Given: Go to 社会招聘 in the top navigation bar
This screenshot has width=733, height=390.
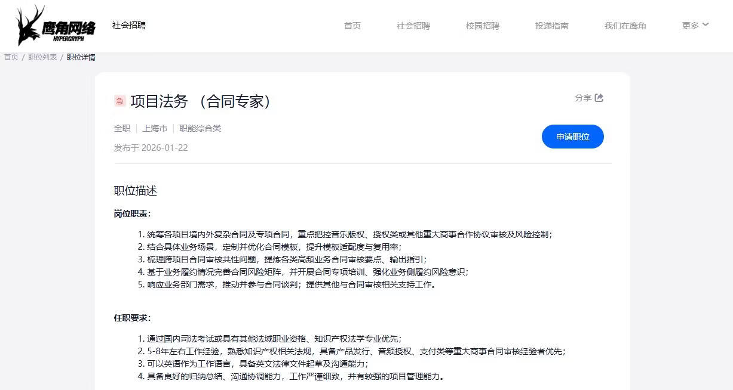Looking at the screenshot, I should click(x=413, y=26).
